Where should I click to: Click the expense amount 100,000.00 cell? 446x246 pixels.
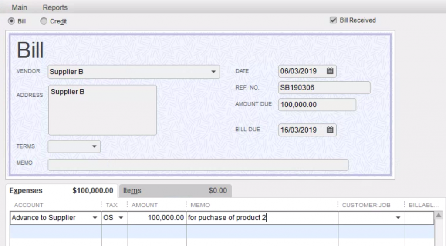[157, 218]
